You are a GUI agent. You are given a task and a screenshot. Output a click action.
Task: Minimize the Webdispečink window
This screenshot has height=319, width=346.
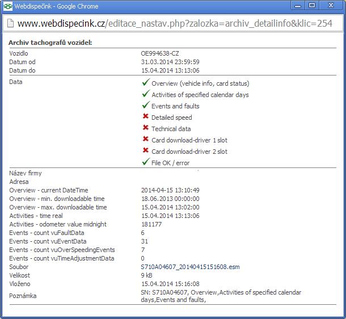[297, 6]
